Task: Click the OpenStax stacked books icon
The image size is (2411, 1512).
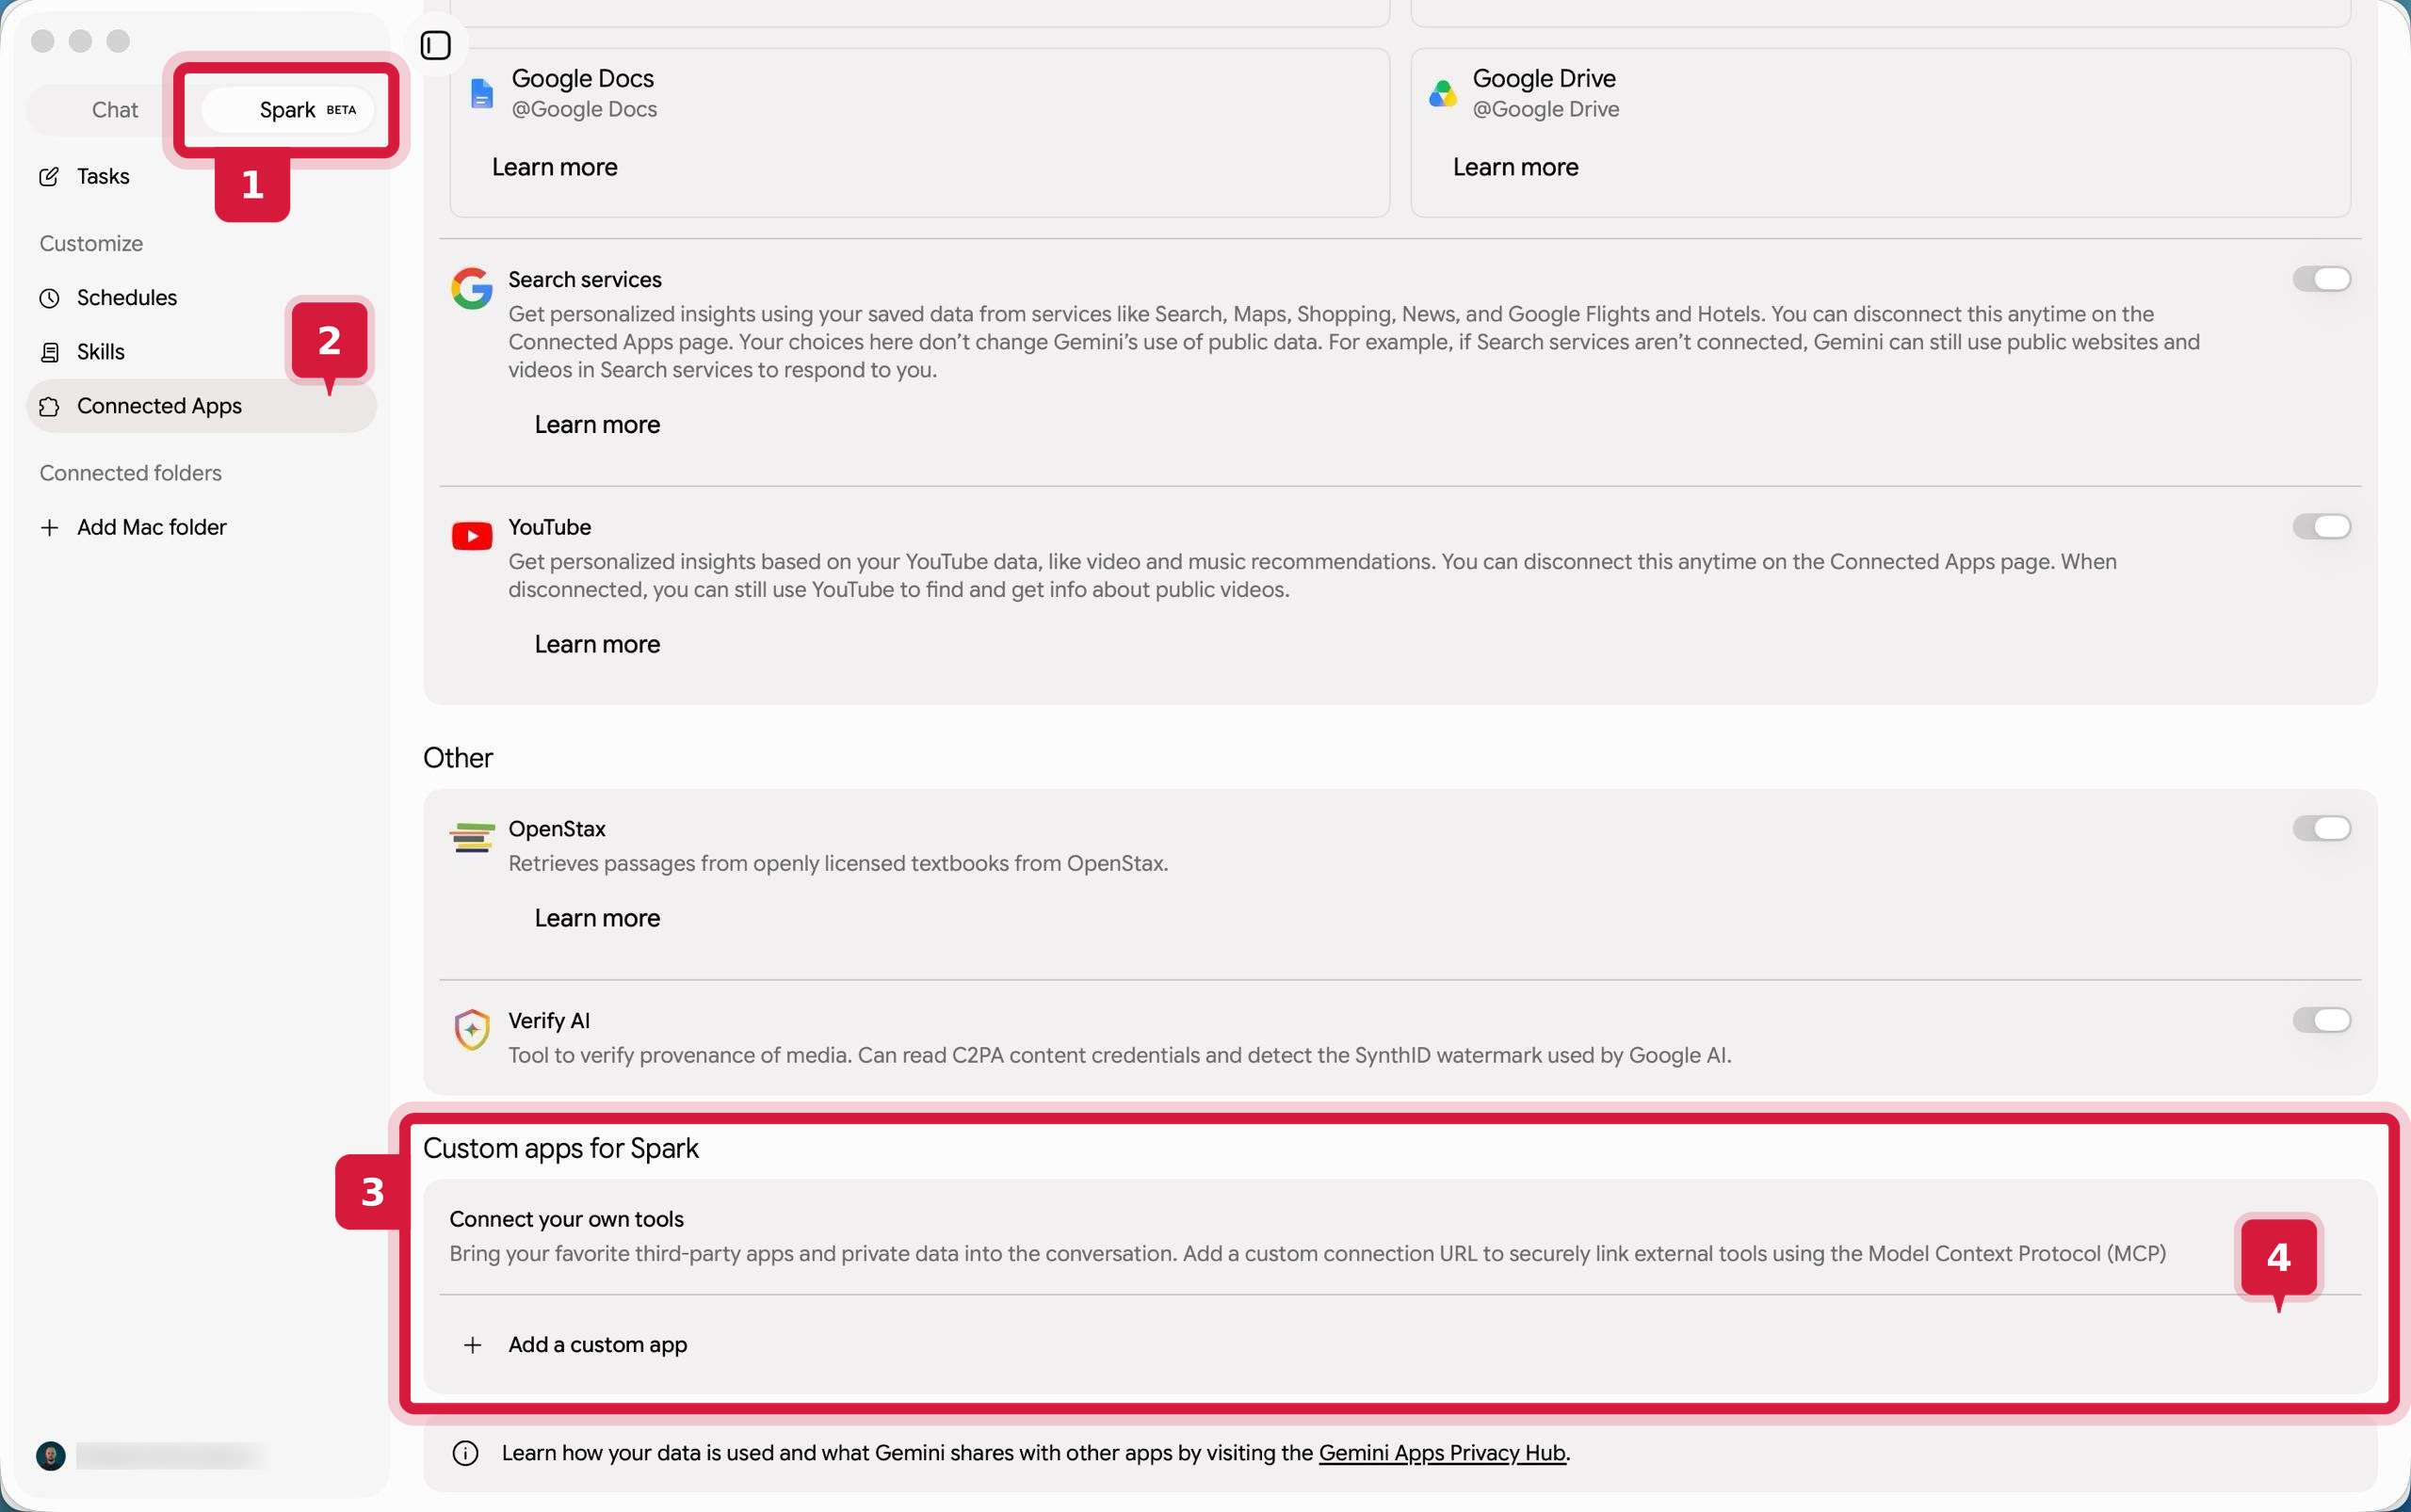Action: pos(471,837)
